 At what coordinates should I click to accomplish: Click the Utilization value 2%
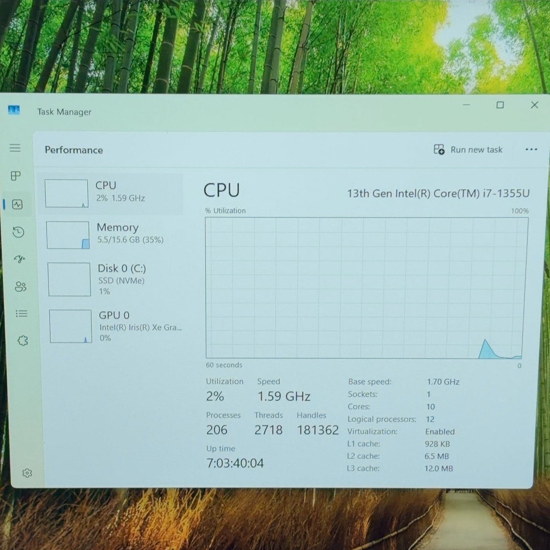coord(215,396)
